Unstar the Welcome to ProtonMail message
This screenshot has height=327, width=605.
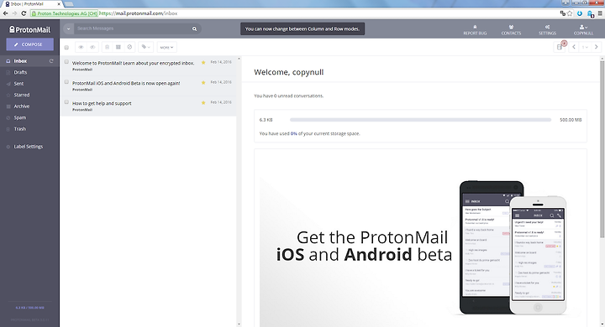[x=203, y=62]
